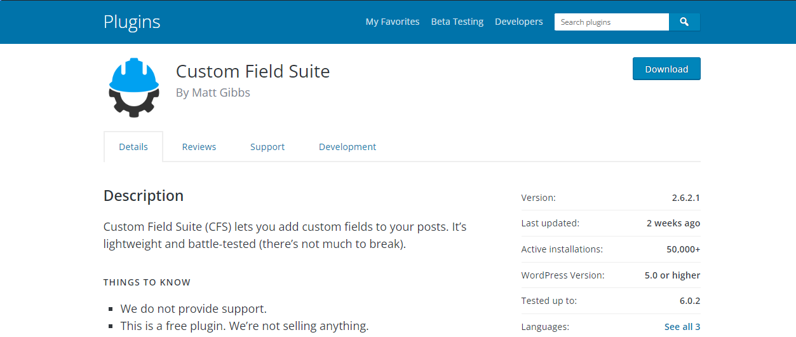Open the Beta Testing menu link
The width and height of the screenshot is (796, 337).
(x=457, y=22)
